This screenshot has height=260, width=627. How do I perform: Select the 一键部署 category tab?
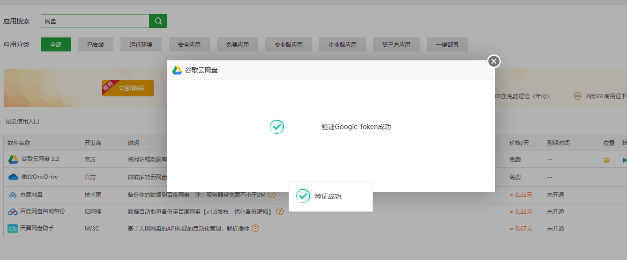coord(448,44)
